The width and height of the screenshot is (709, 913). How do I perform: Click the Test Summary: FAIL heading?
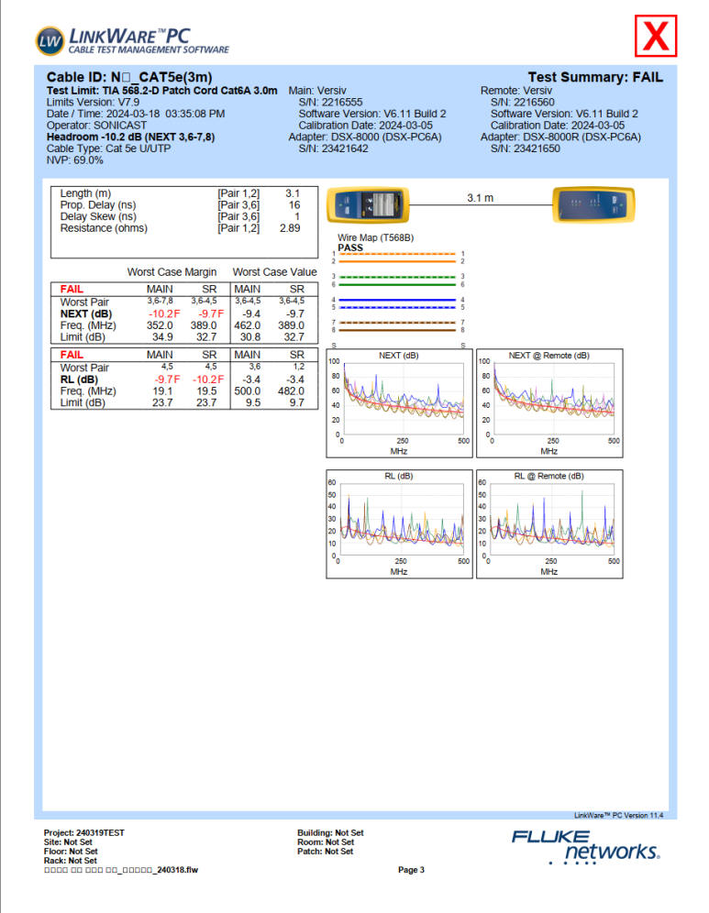coord(595,79)
